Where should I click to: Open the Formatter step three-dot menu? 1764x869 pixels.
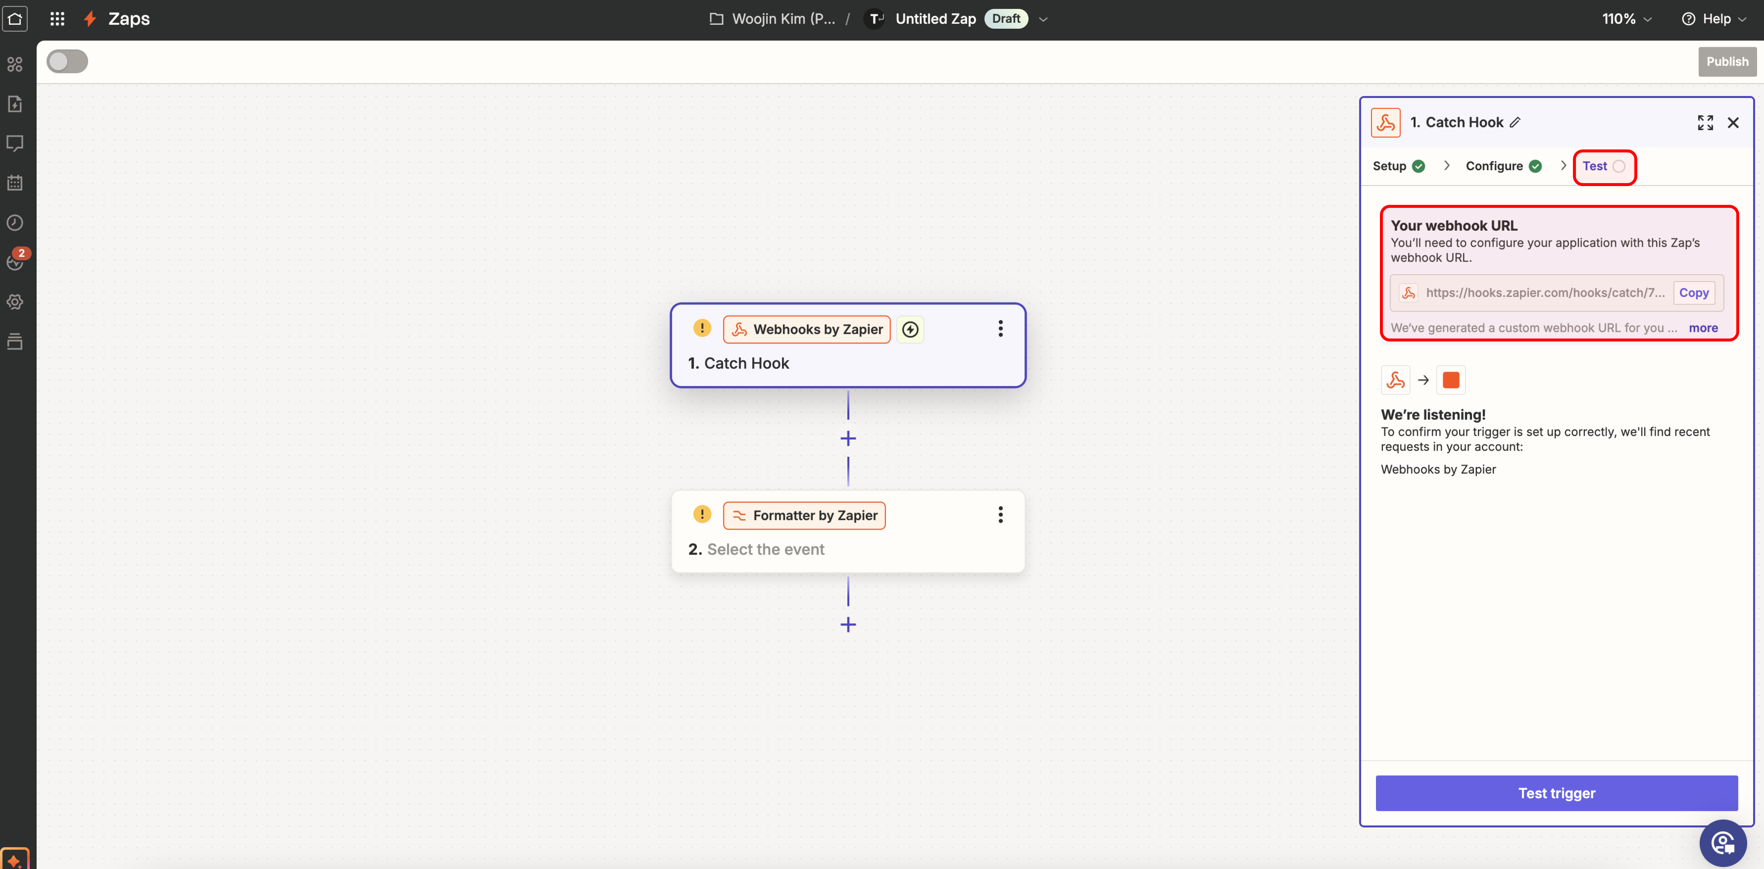click(x=1000, y=515)
